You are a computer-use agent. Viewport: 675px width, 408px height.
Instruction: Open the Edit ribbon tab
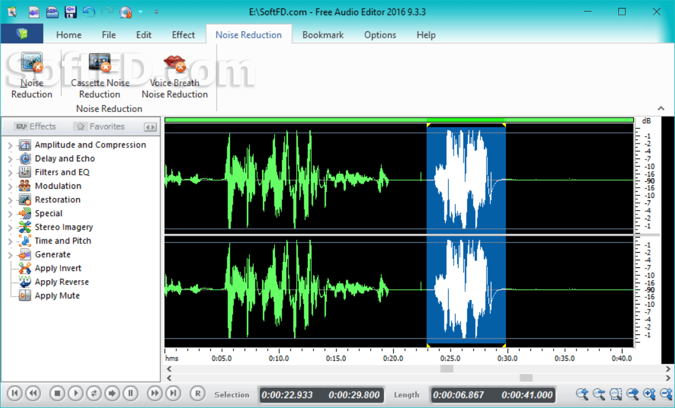tap(143, 35)
